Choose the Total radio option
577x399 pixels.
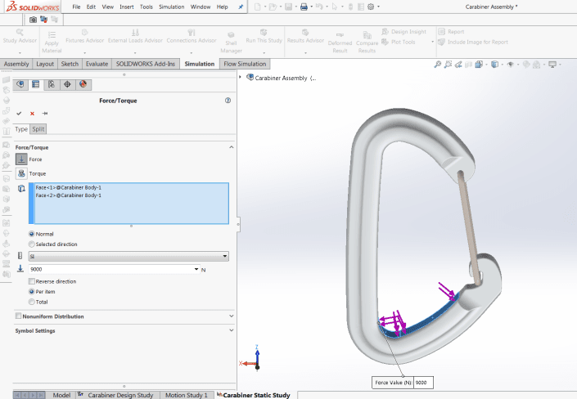tap(32, 301)
